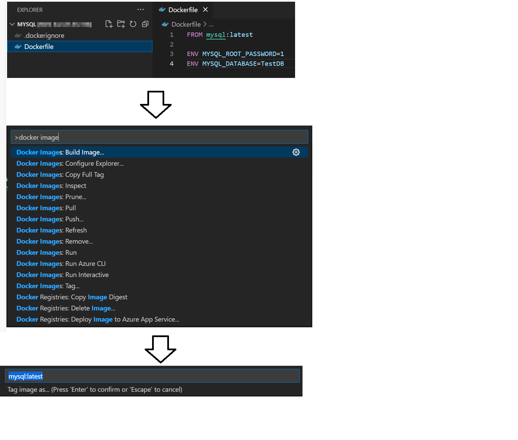Choose Docker Images: Tag command
This screenshot has width=518, height=440.
pos(160,286)
